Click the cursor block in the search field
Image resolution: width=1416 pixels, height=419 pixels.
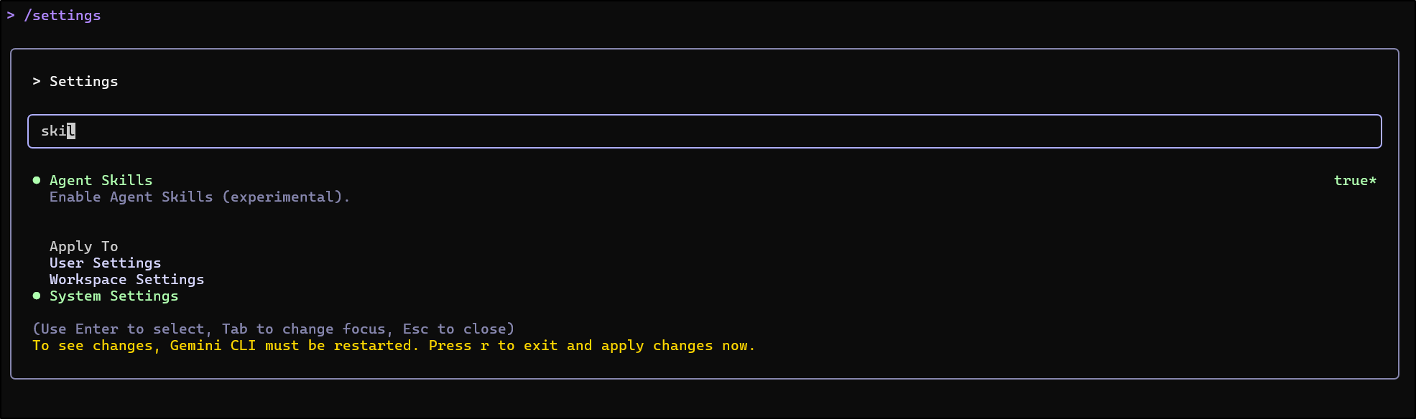click(71, 131)
